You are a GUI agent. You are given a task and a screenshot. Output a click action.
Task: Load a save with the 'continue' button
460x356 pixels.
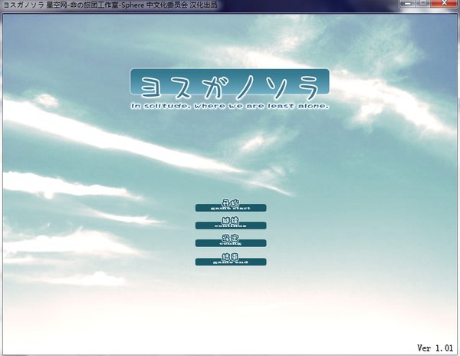click(x=231, y=226)
